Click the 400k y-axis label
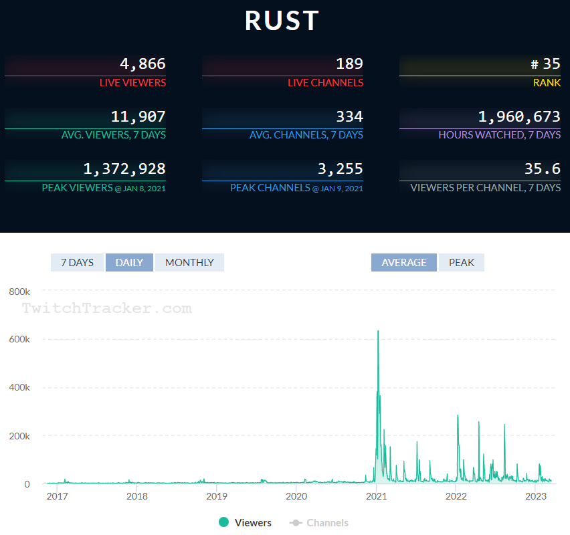570x535 pixels. click(19, 387)
